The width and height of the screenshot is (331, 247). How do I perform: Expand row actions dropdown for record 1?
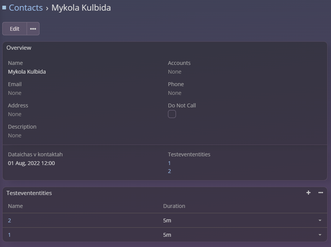click(x=320, y=235)
